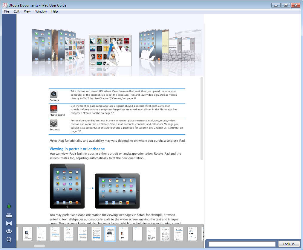Image resolution: width=303 pixels, height=250 pixels.
Task: Click the Camera app icon in the document
Action: coord(53,94)
